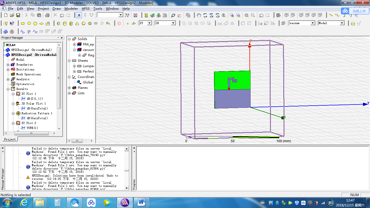This screenshot has height=208, width=370.
Task: Choose the Draw cone tool
Action: point(77,24)
